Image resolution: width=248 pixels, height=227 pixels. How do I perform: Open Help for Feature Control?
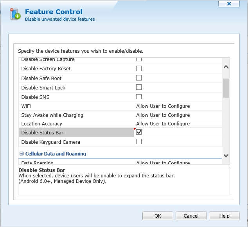[224, 216]
